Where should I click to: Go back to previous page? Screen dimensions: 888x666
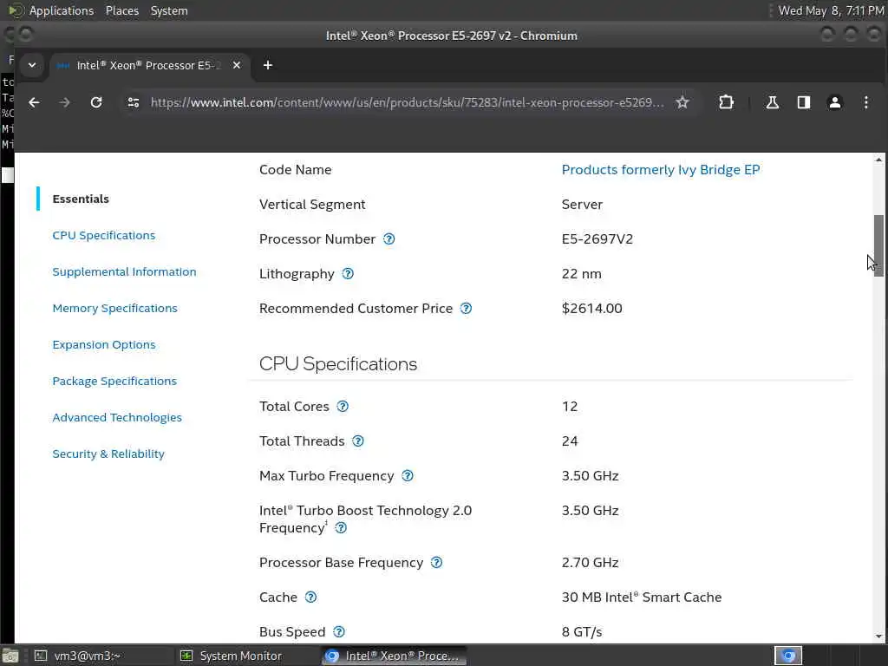pos(34,102)
